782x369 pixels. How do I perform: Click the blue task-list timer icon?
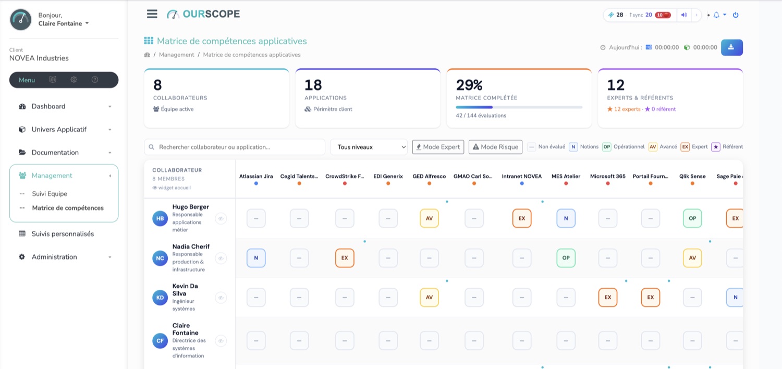(649, 47)
